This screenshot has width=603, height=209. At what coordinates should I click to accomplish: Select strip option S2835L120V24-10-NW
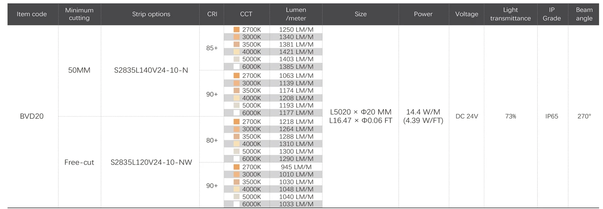click(x=151, y=162)
